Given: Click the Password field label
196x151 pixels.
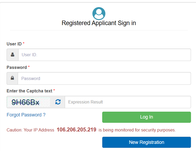Looking at the screenshot, I should point(17,67).
